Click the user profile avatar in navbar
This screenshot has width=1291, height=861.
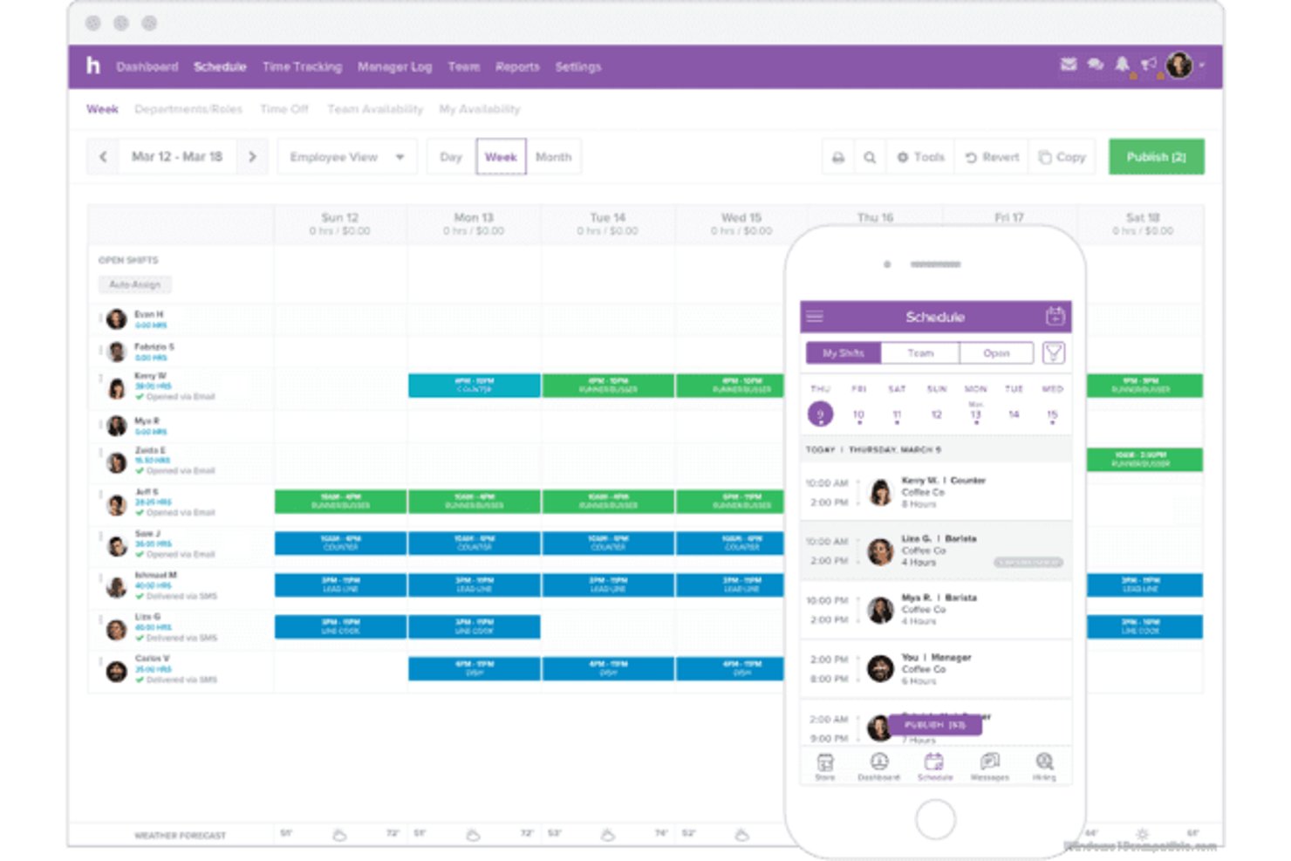[x=1179, y=65]
